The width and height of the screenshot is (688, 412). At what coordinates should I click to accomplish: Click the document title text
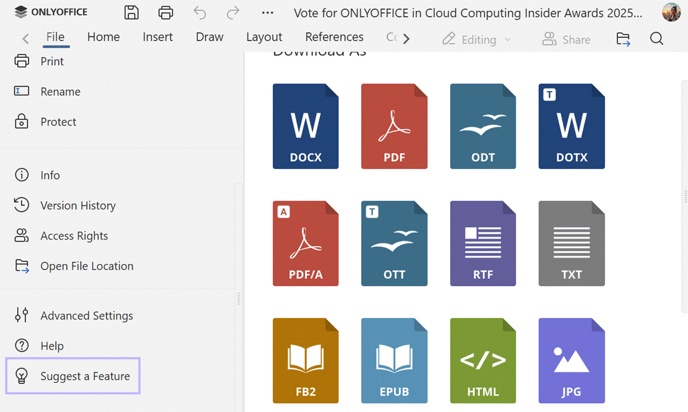point(468,13)
